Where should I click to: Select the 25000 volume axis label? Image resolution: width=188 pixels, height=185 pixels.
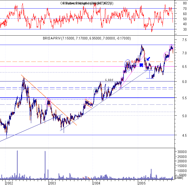tap(182, 157)
